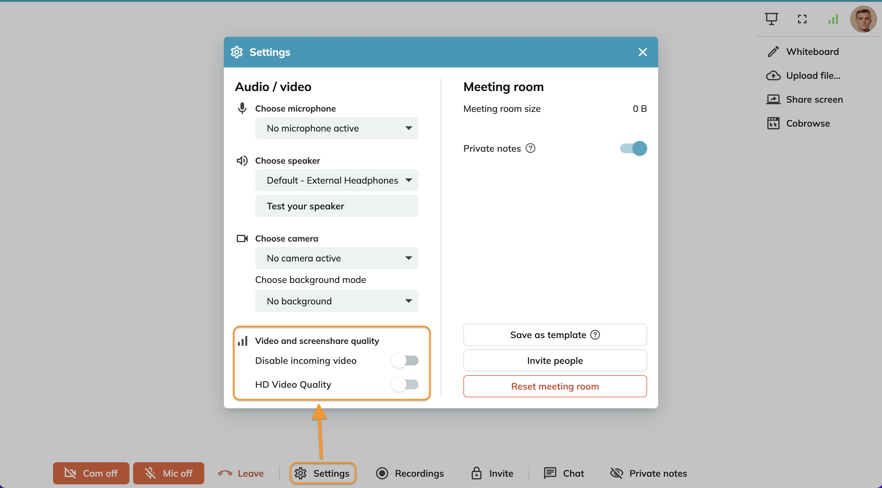The image size is (882, 488).
Task: Click help icon next to Private notes
Action: coord(530,148)
